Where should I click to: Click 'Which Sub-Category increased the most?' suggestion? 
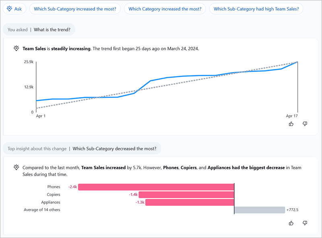click(x=75, y=9)
